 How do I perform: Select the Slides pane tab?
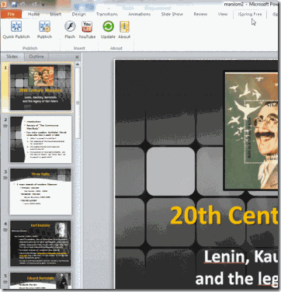12,57
